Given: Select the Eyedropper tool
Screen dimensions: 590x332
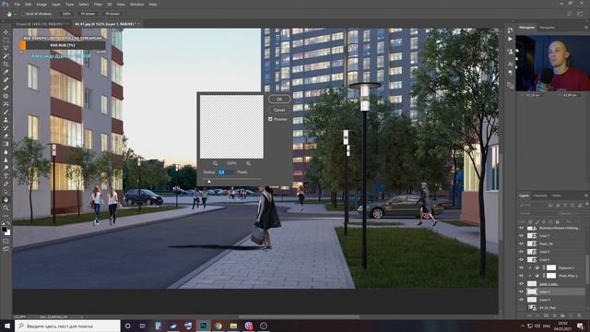Looking at the screenshot, I should (6, 72).
